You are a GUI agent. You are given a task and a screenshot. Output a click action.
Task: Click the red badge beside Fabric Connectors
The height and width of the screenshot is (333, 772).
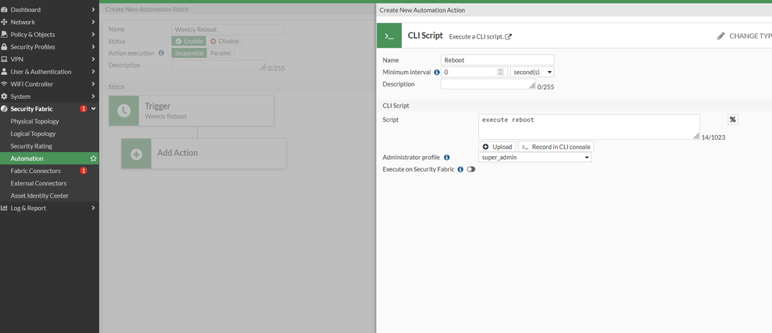83,171
